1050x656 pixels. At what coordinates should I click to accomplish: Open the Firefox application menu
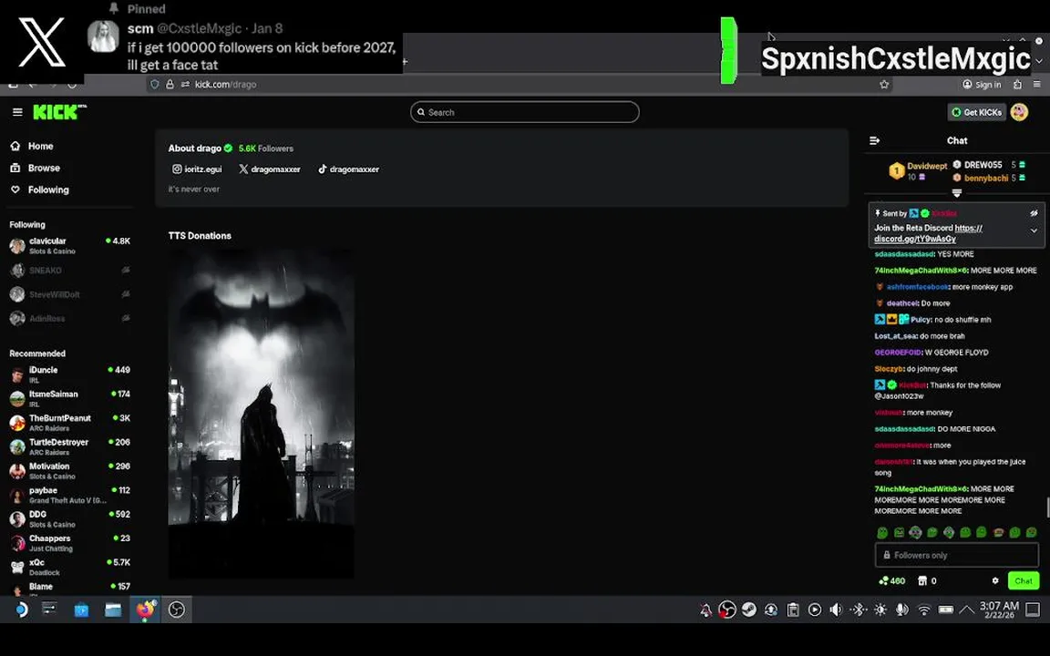(x=1036, y=85)
